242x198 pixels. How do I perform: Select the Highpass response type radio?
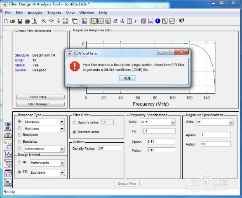coord(19,128)
